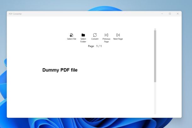Maximize the PDF Converter window
Screen dimensions: 192x128
(x=170, y=14)
